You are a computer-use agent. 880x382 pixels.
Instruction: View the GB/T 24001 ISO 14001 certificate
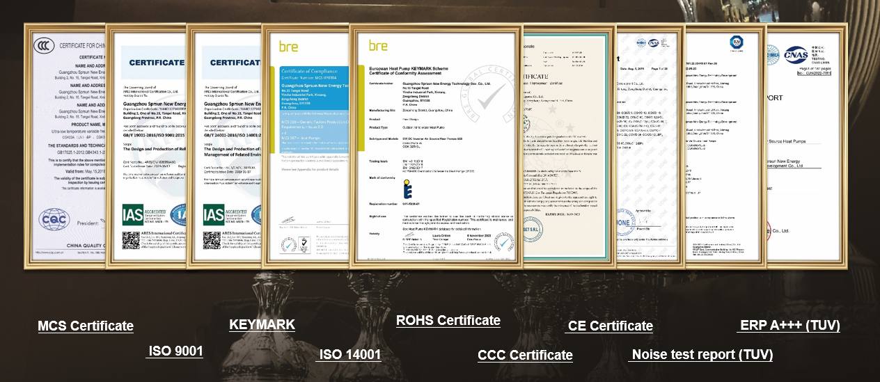click(224, 145)
